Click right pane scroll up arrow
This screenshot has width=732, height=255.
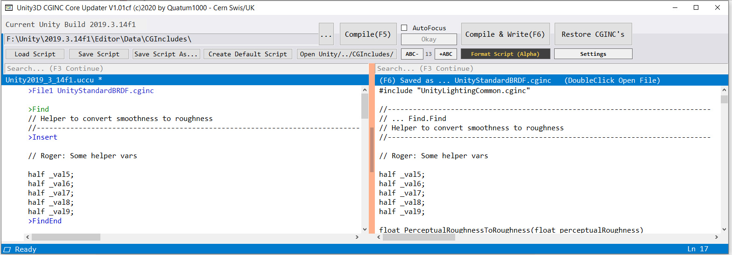point(724,90)
